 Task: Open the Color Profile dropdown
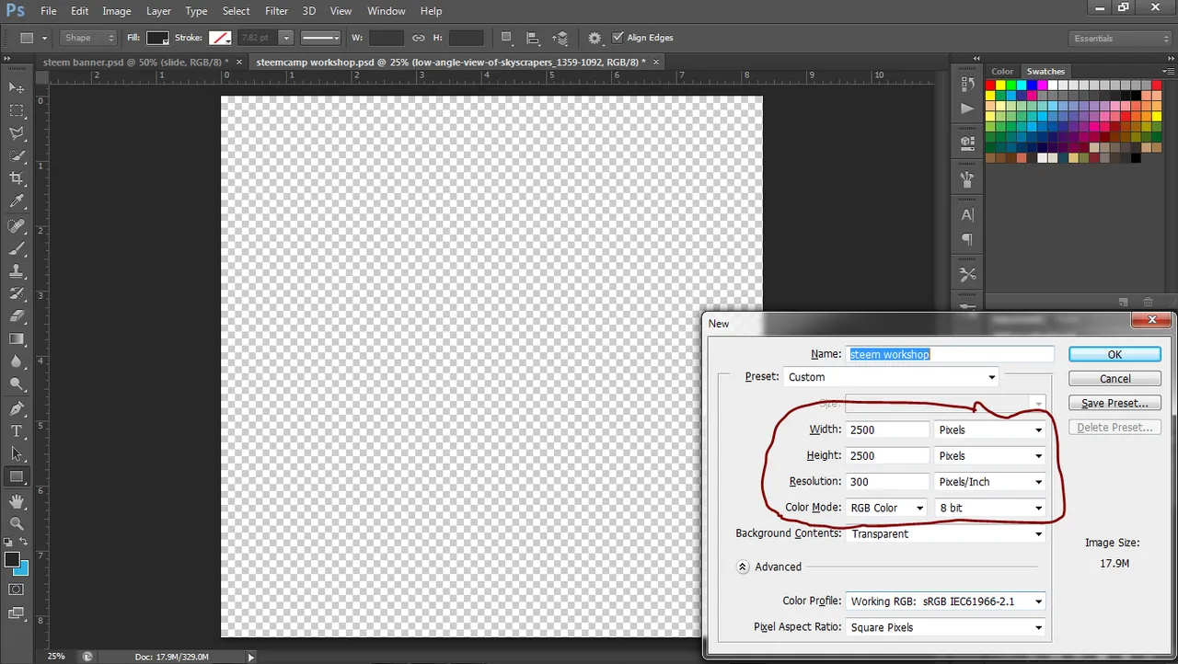[946, 601]
